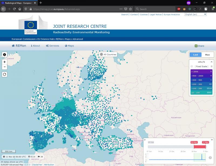The width and height of the screenshot is (216, 166).
Task: Select the >2000 legend color band
Action: 201,72
